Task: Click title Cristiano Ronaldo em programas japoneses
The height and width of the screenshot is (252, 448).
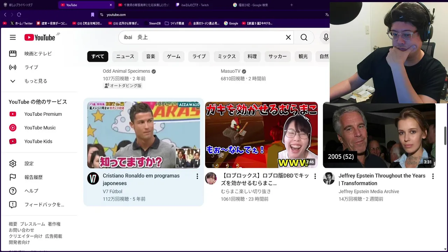Action: [x=141, y=180]
